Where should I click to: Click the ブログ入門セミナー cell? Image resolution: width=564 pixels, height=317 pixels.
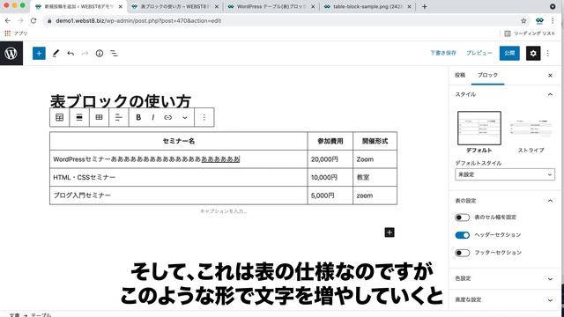click(179, 195)
